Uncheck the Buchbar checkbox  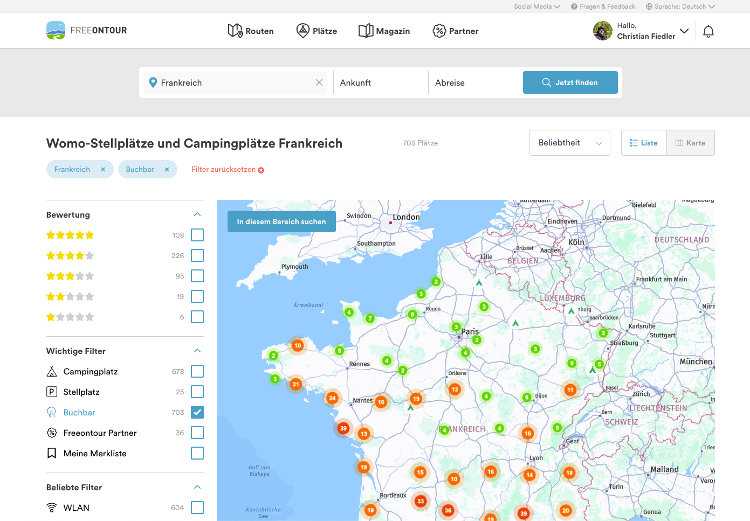point(197,412)
